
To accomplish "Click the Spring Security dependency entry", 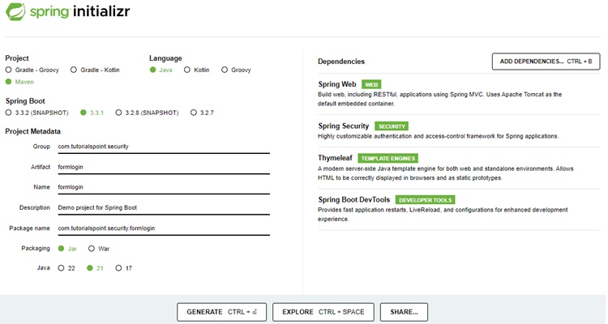I will [x=345, y=126].
